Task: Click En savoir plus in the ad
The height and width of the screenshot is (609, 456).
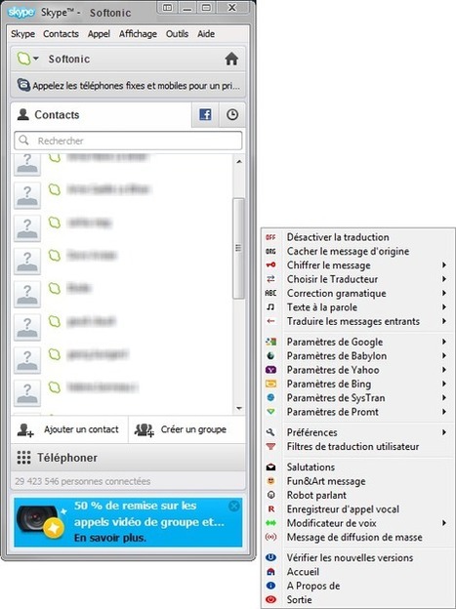Action: point(110,538)
